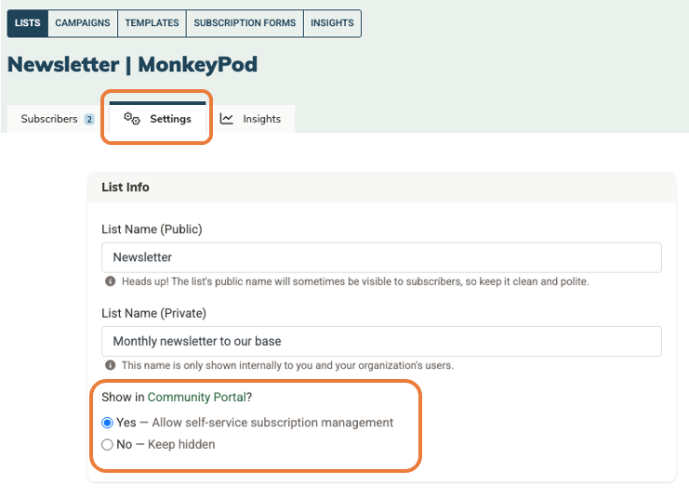Click the List Name (Private) label
Image resolution: width=689 pixels, height=497 pixels.
(153, 313)
